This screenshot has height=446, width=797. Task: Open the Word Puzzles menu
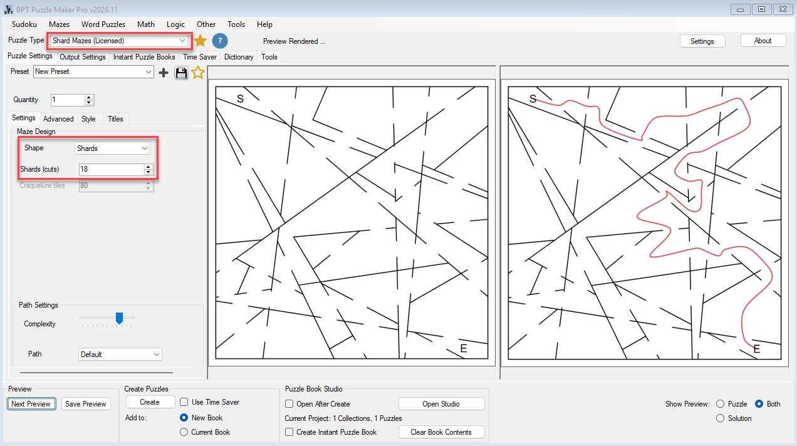103,24
